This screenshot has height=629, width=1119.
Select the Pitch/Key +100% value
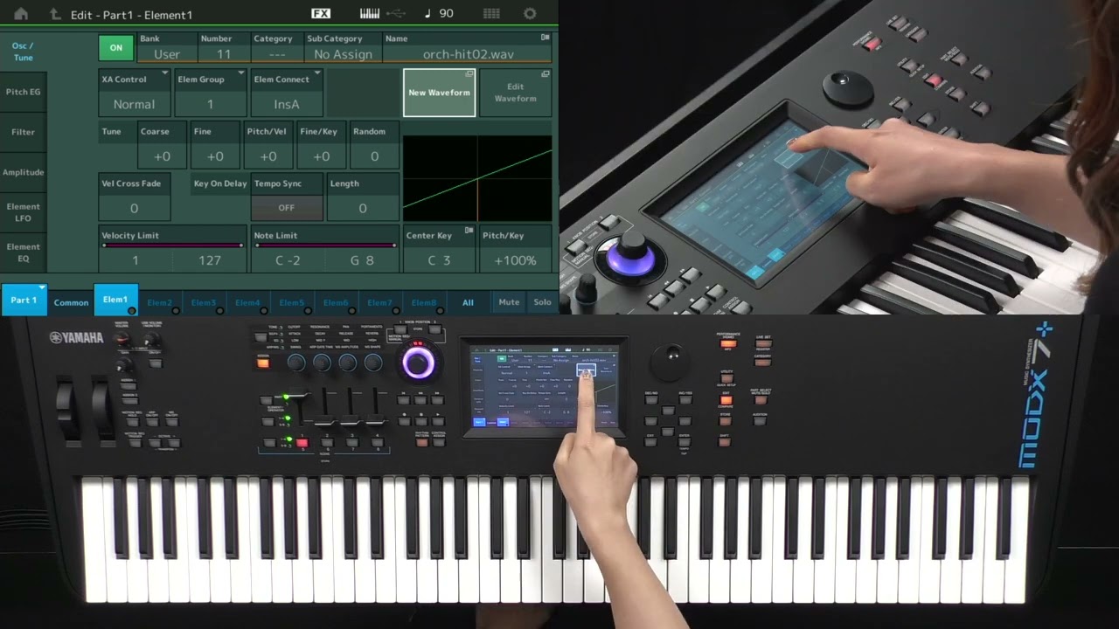(516, 260)
